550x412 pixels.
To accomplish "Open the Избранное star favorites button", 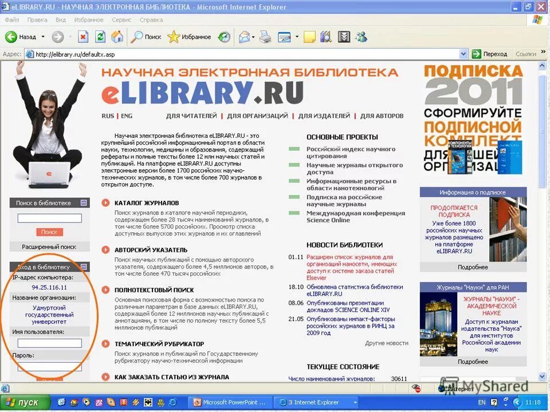I will pos(190,37).
